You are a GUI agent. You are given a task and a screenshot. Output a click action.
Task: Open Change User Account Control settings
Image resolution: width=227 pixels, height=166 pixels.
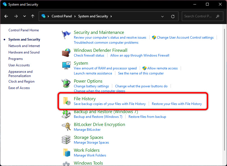[x=185, y=38]
